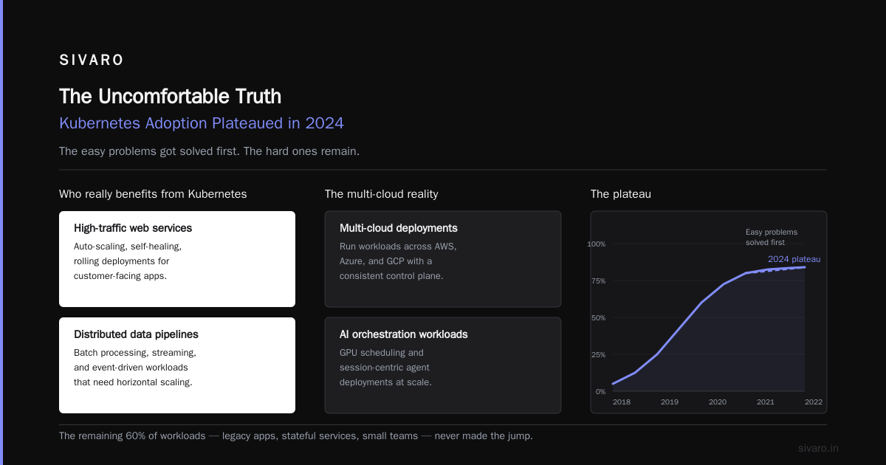Open the sivaro.in link

coord(819,448)
